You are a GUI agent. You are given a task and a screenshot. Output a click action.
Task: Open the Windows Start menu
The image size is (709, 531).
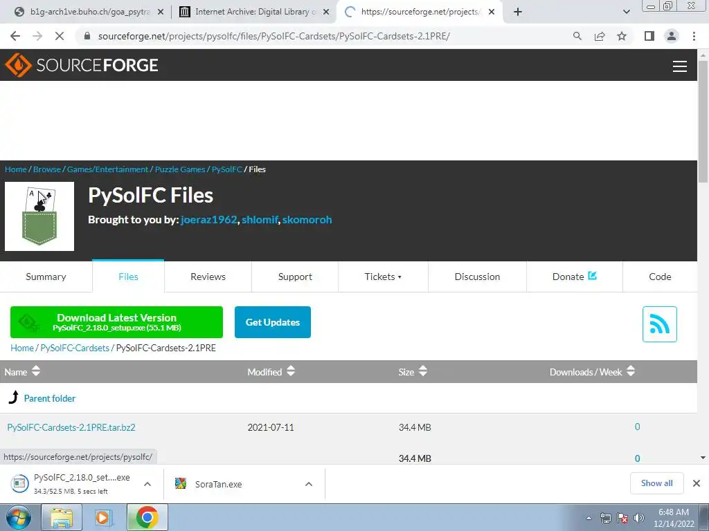click(x=18, y=517)
